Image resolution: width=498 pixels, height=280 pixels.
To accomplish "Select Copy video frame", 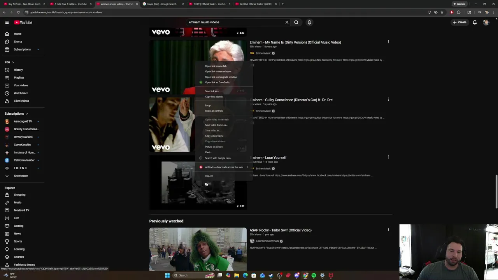I will click(224, 136).
